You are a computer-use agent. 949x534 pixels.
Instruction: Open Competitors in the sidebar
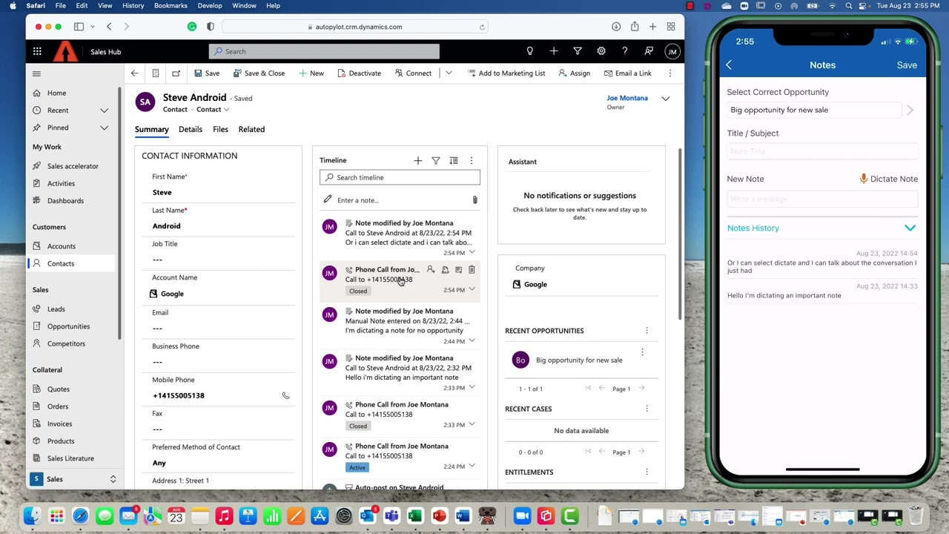(66, 343)
